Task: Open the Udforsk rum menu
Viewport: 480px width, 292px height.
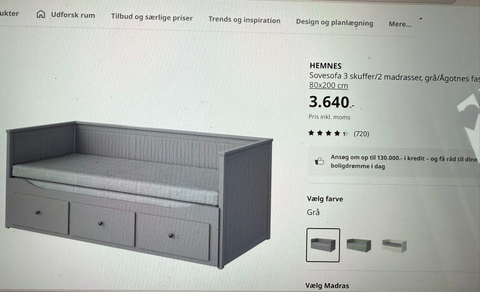Action: [73, 15]
